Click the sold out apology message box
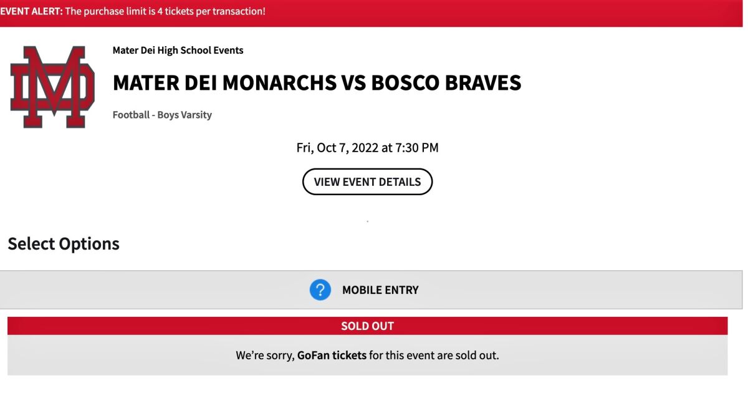Screen dimensions: 748x393 [367, 355]
